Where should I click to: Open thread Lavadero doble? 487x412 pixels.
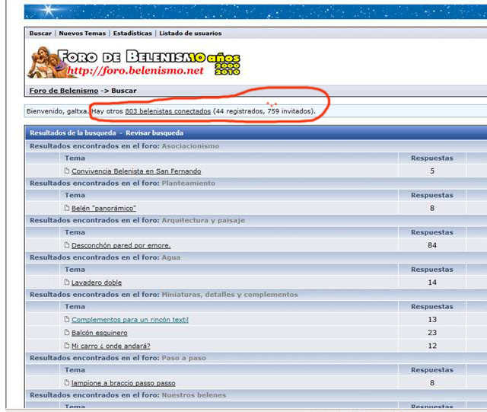(96, 283)
